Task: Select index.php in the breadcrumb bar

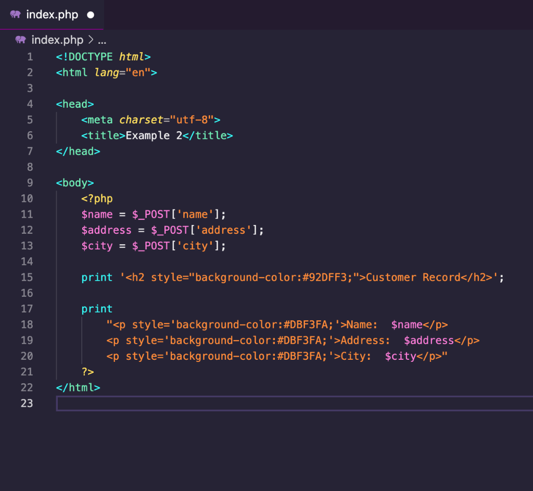Action: 57,40
